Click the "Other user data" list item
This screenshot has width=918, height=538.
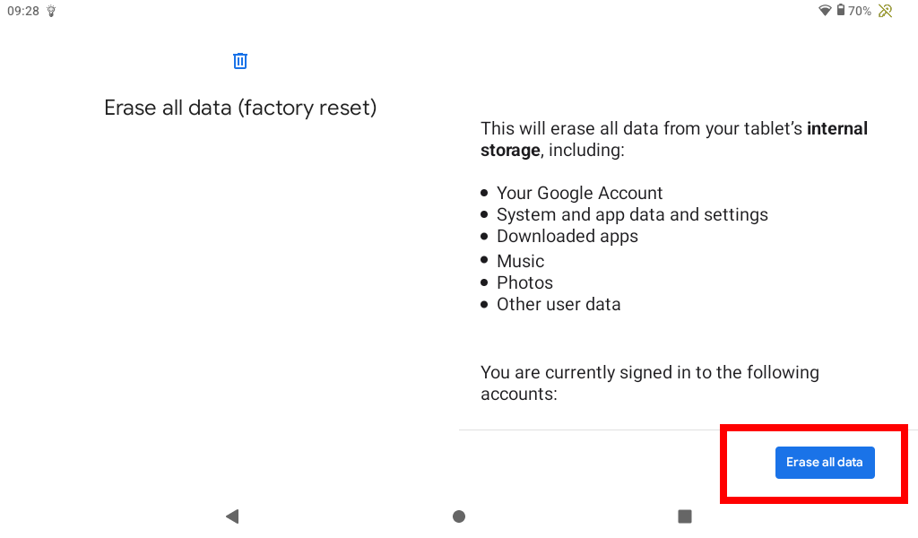(559, 304)
